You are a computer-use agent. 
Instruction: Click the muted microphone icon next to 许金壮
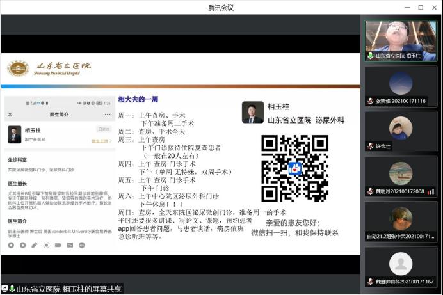click(371, 146)
